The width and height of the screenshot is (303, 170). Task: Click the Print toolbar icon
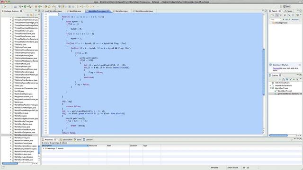(x=16, y=6)
